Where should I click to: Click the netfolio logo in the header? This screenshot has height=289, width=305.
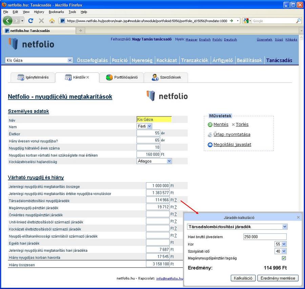pos(31,44)
